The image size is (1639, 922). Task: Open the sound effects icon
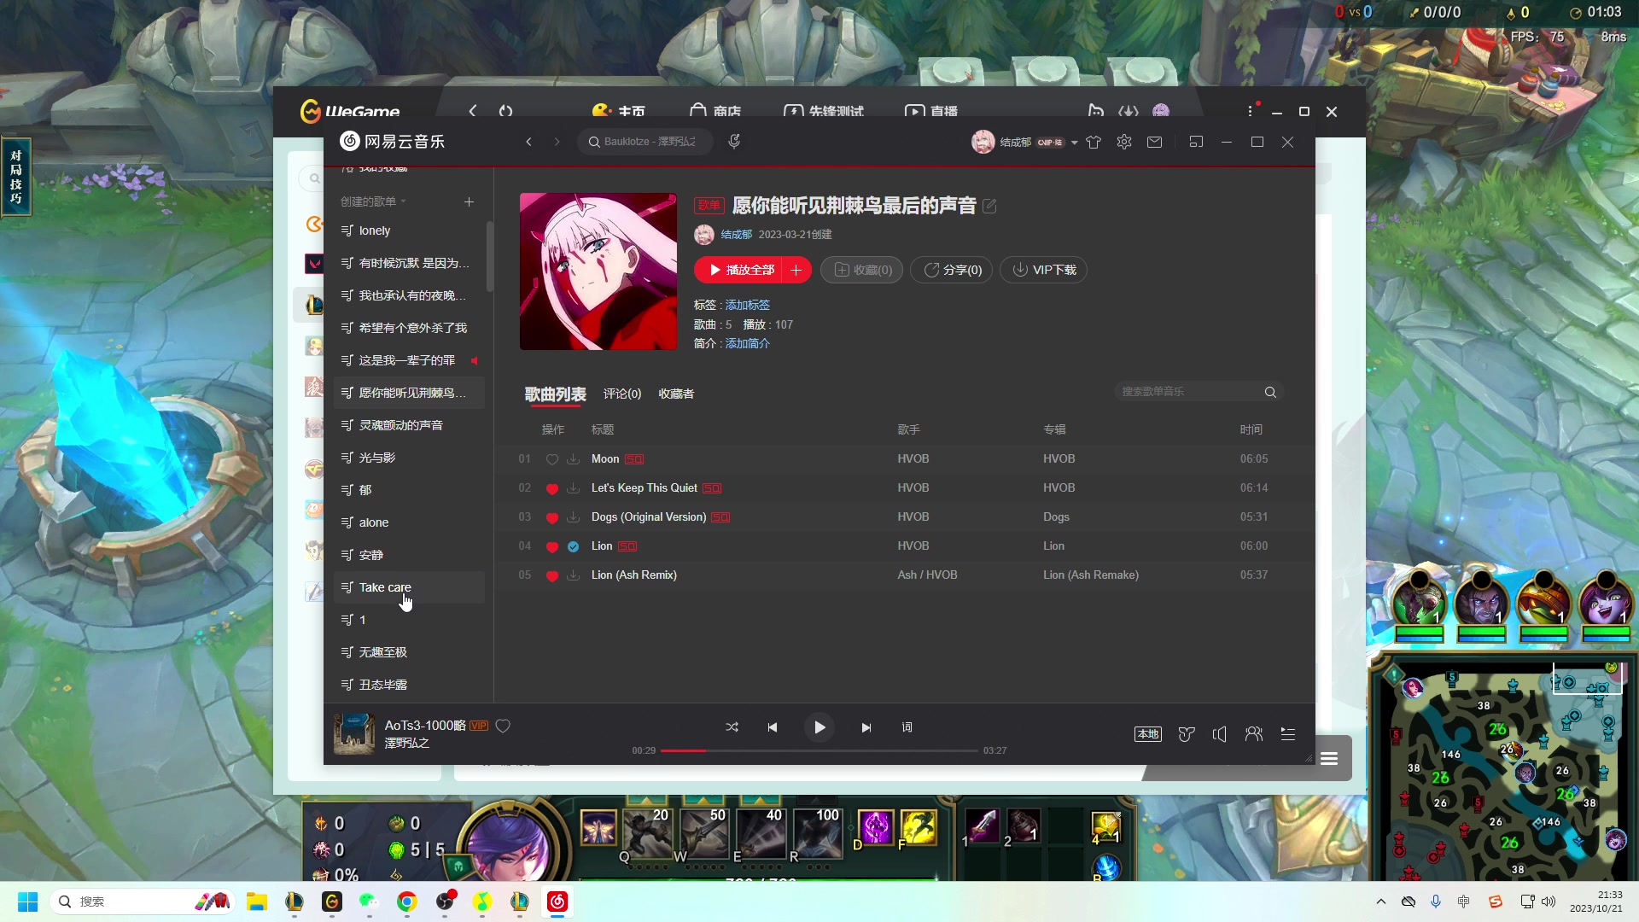(1187, 734)
